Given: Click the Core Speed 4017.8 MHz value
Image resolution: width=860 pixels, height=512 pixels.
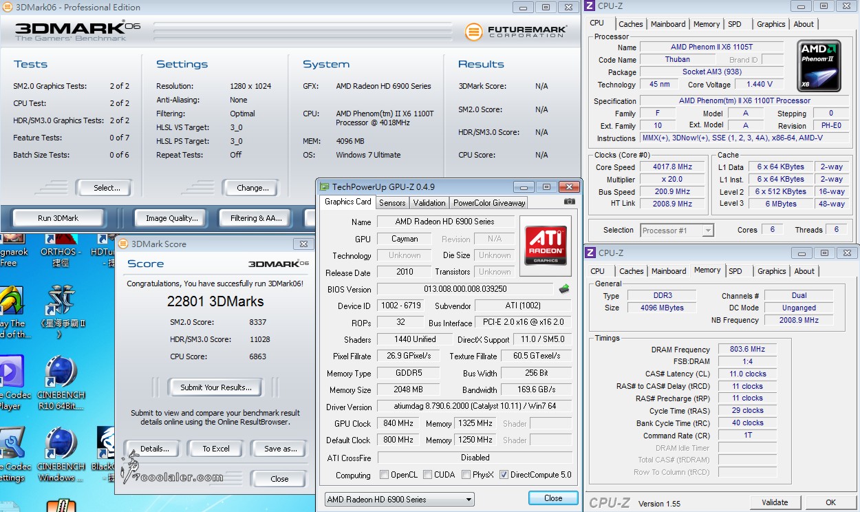Looking at the screenshot, I should tap(673, 167).
